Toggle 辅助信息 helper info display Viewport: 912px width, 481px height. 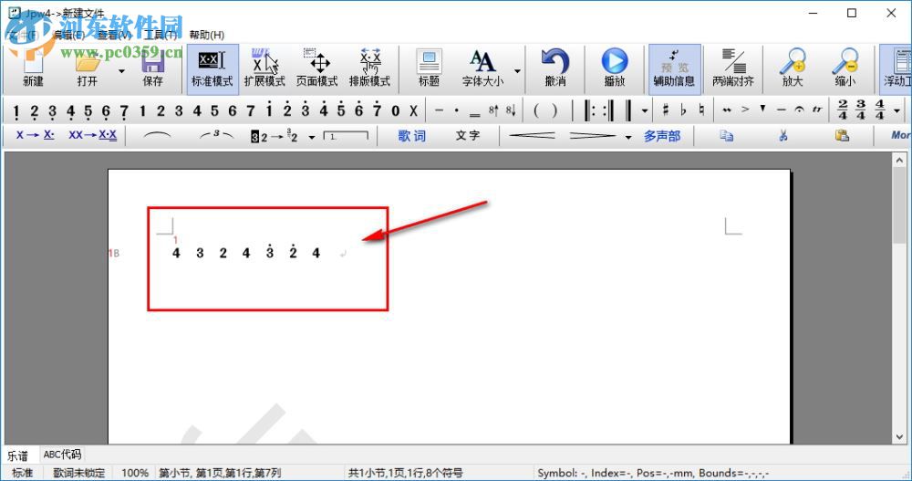pos(674,68)
